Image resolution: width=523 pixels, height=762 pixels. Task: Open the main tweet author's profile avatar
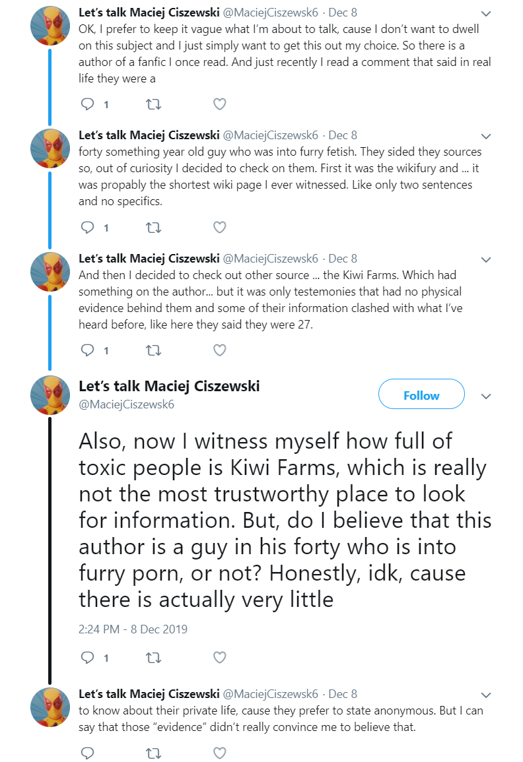50,395
